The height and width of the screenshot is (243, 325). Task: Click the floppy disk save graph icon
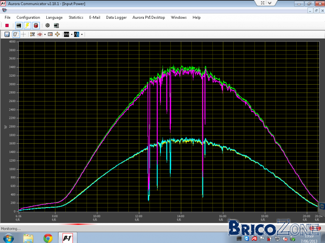point(7,35)
